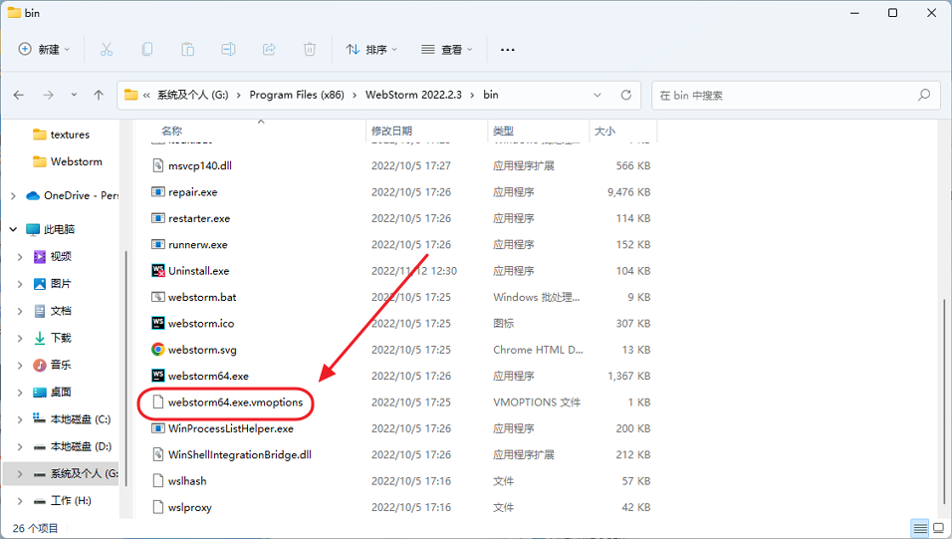Click 系统及个人 (G:) breadcrumb
This screenshot has width=952, height=539.
(x=192, y=95)
